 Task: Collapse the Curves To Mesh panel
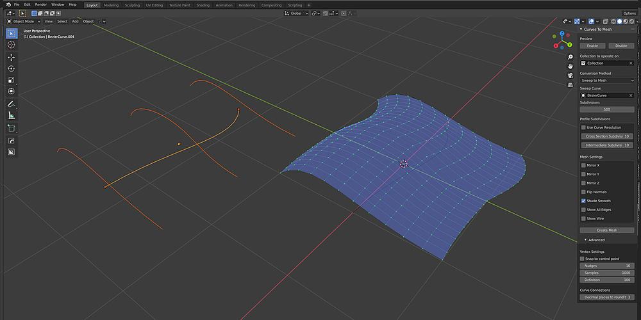(x=581, y=29)
